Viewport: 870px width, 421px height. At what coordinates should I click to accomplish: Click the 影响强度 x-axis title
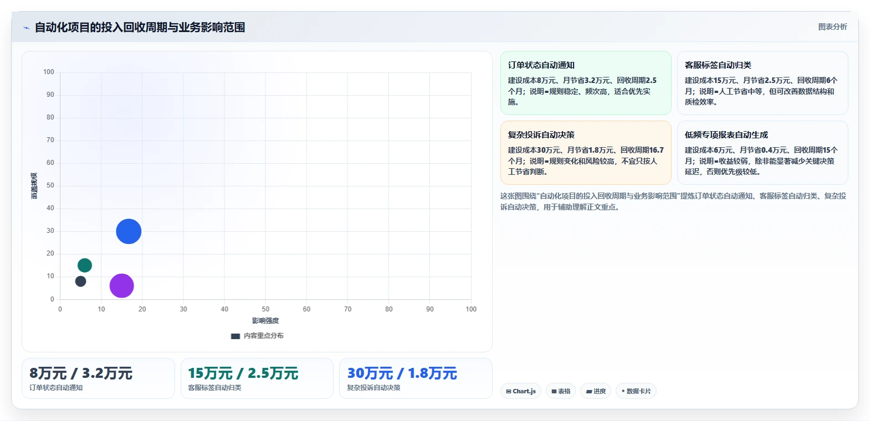click(x=265, y=321)
